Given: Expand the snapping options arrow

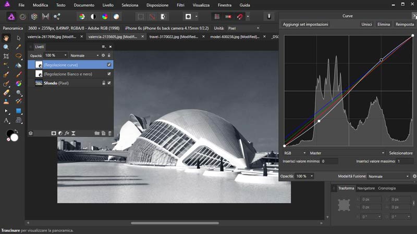Looking at the screenshot, I should [248, 17].
